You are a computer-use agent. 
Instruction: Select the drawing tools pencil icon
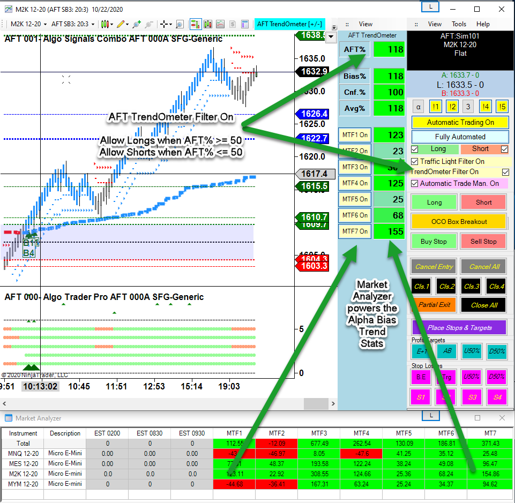(x=121, y=24)
